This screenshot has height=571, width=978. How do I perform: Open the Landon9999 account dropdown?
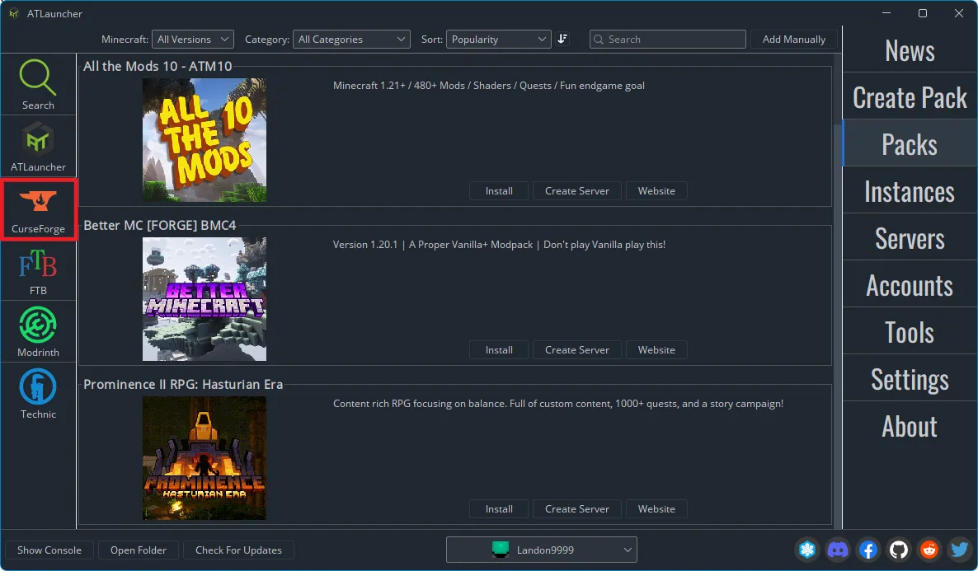[x=542, y=550]
